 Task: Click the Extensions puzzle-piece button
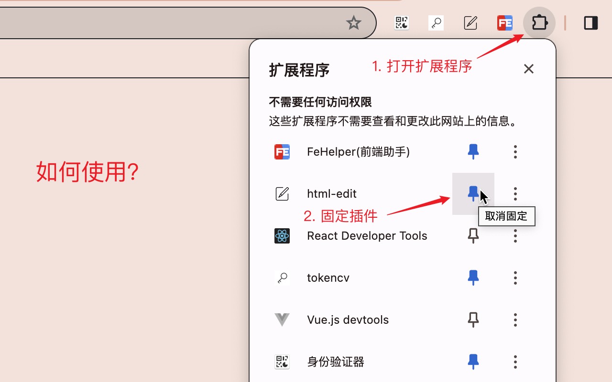[x=539, y=22]
